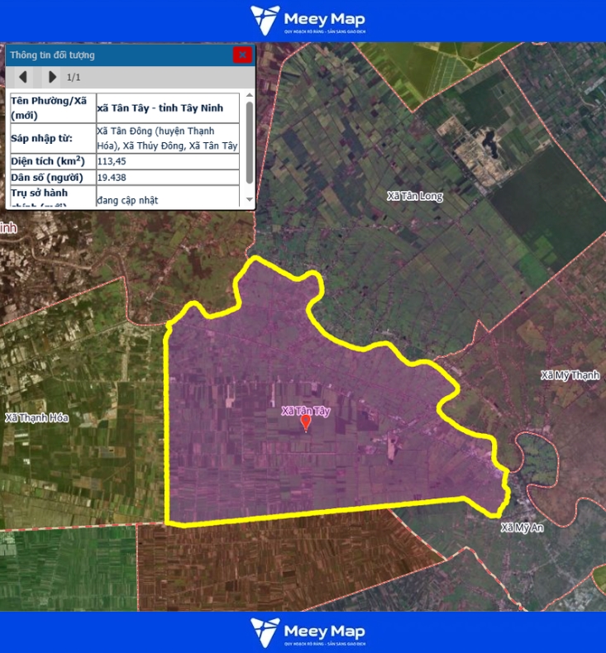Click the Meey Map logo in top banner
Viewport: 606px width, 653px height.
click(308, 21)
